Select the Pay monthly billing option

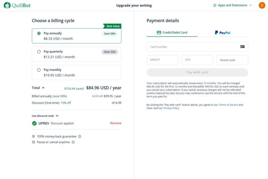pyautogui.click(x=39, y=70)
